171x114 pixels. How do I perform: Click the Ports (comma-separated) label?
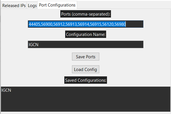coord(86,14)
